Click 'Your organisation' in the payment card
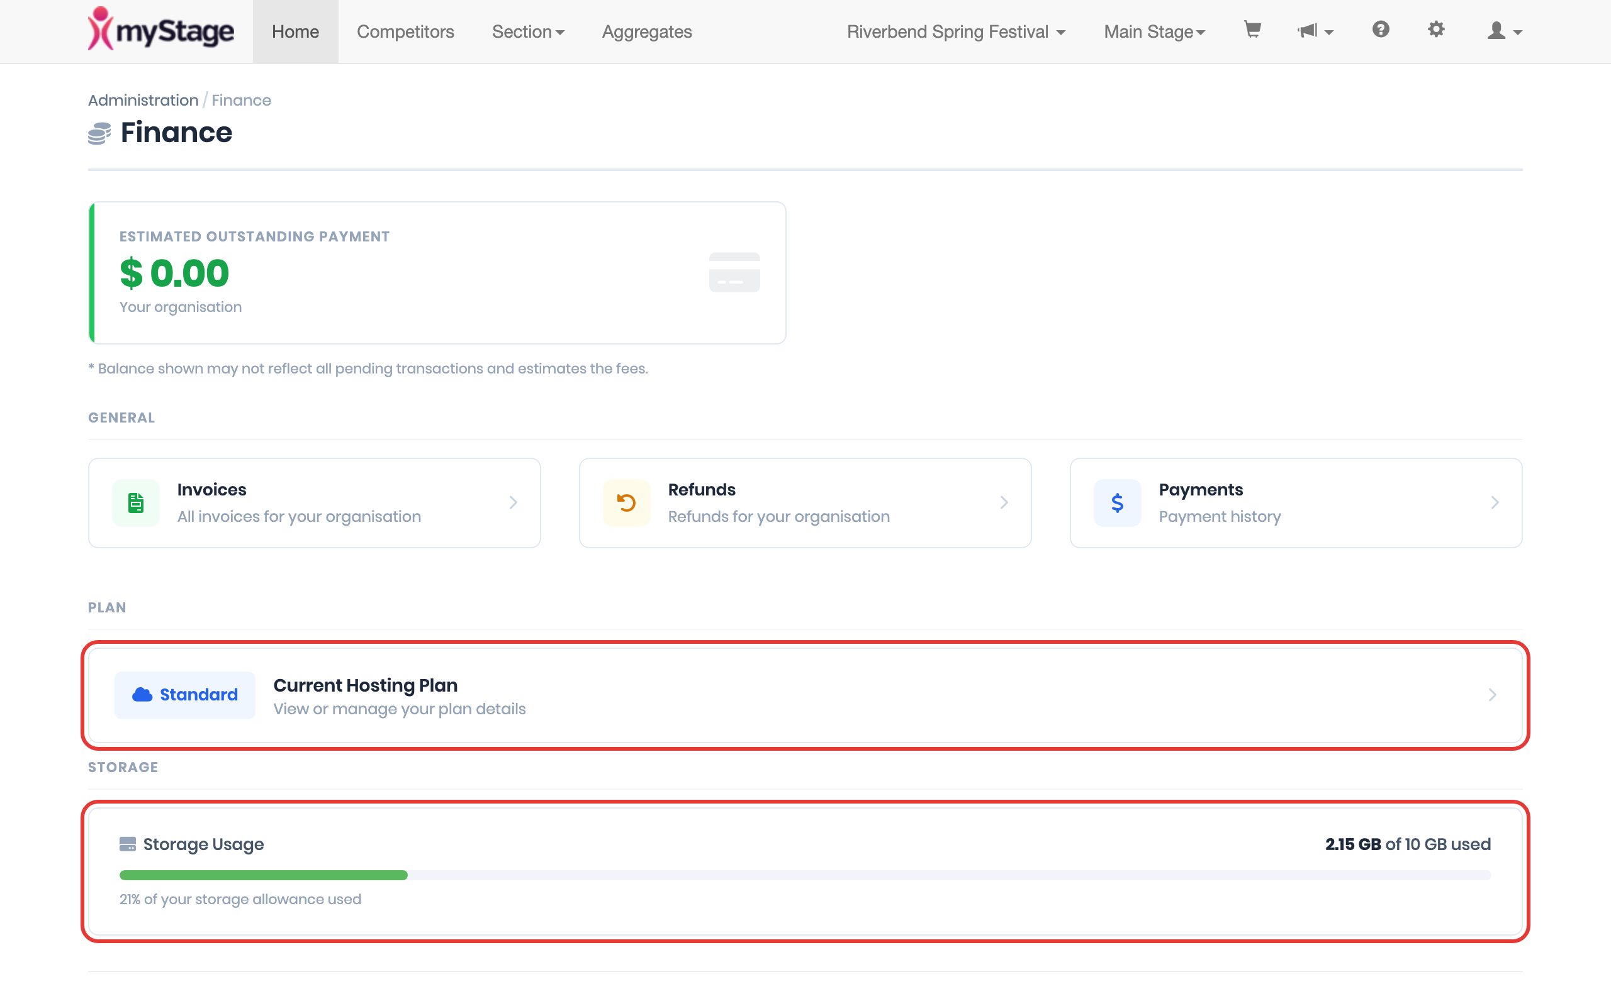This screenshot has height=1006, width=1611. [x=181, y=307]
